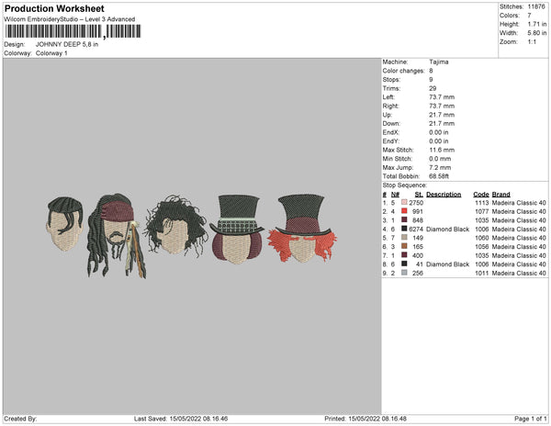
Task: Click thread code 1060
Action: point(482,238)
